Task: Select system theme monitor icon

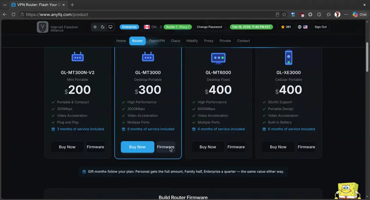Action: (110, 27)
